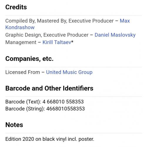Click 'Edition 2020' in the Notes text
Screen dimensions: 147x147
click(20, 139)
